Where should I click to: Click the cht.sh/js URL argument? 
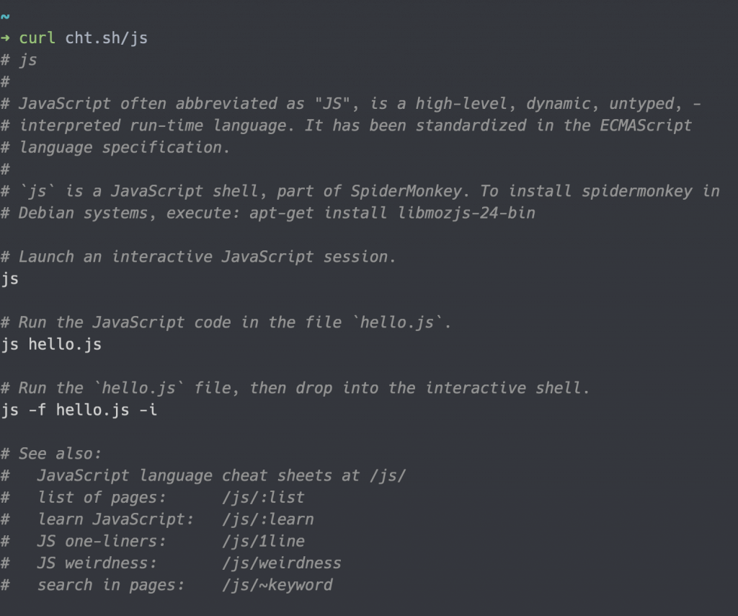[107, 38]
